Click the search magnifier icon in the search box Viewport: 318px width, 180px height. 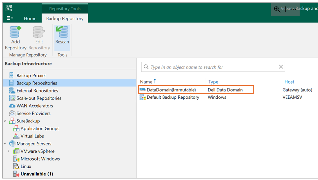point(146,67)
